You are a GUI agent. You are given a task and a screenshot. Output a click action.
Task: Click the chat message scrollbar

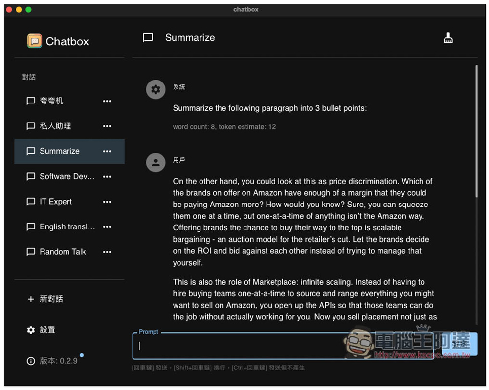pyautogui.click(x=476, y=131)
